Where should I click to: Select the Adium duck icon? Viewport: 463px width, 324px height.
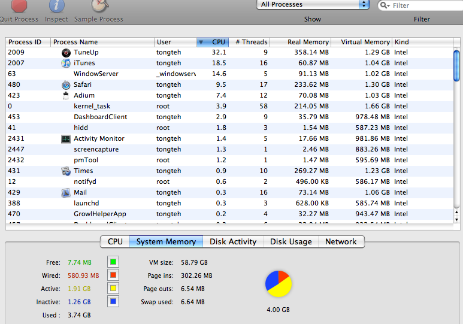click(x=66, y=96)
